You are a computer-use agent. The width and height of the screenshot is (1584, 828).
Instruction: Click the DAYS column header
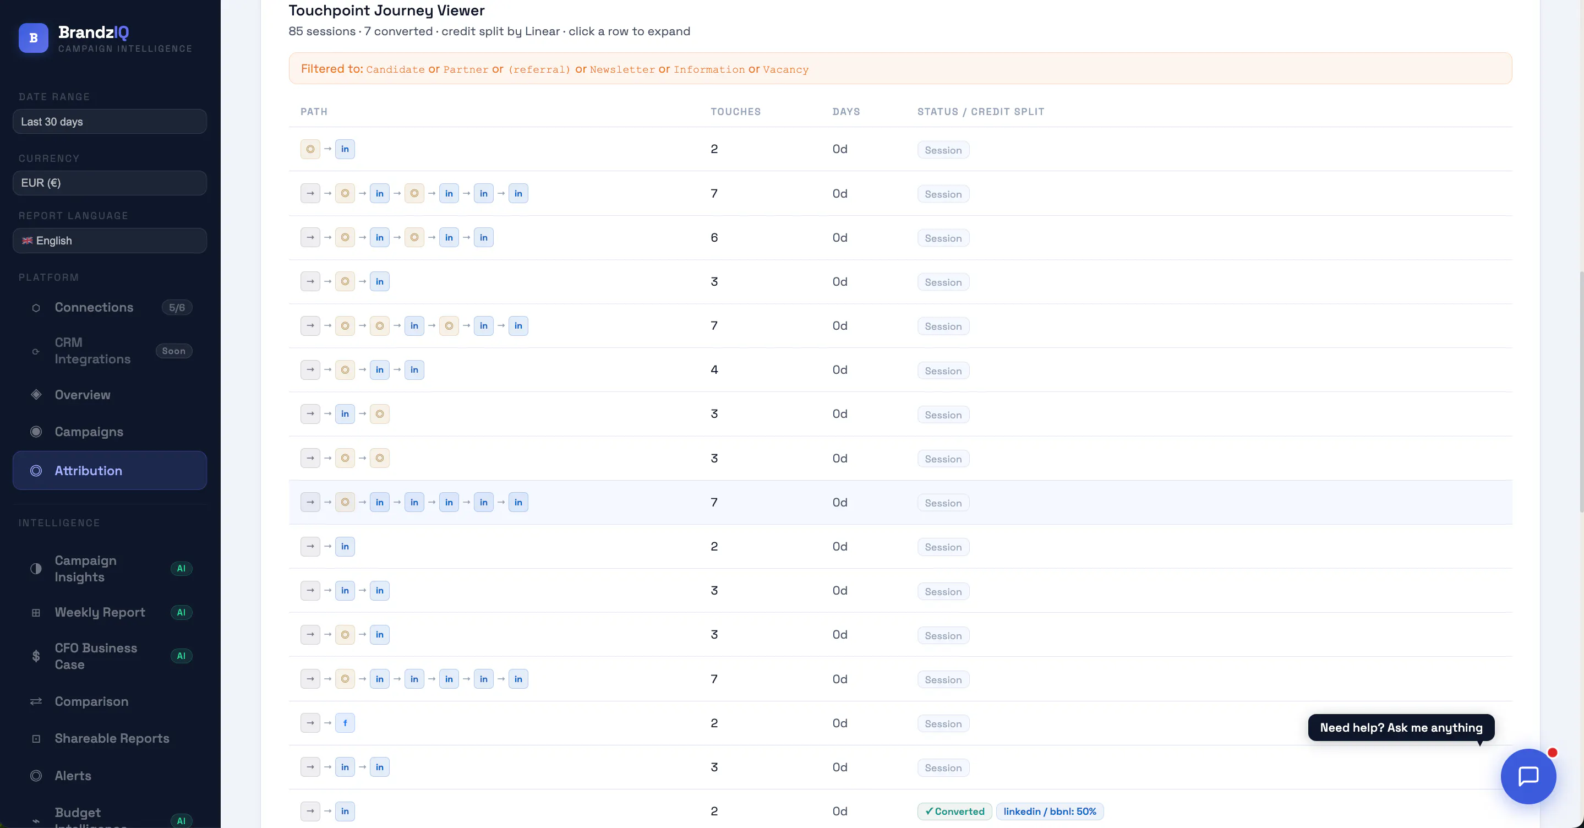[846, 111]
